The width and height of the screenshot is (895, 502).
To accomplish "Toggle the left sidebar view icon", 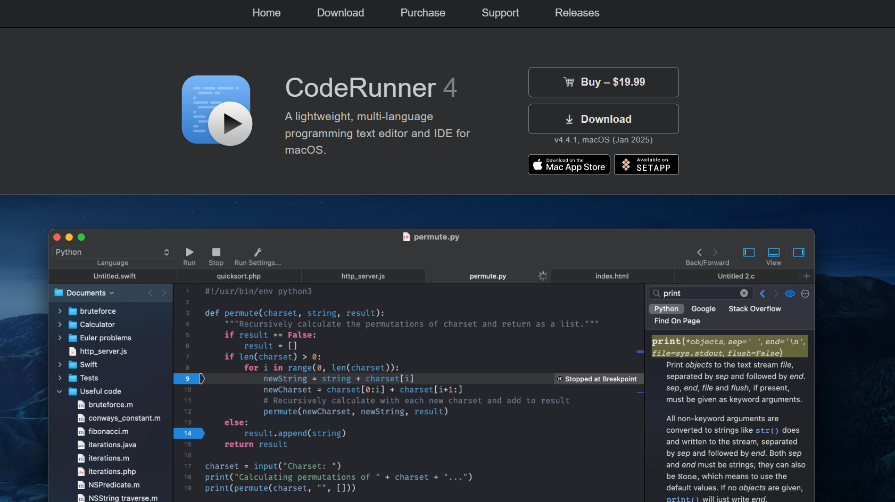I will (749, 253).
